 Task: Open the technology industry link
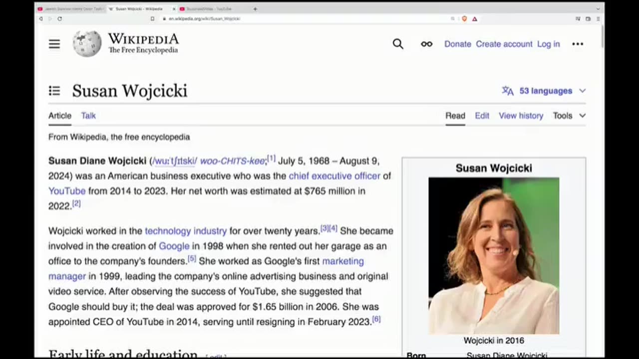pos(186,231)
